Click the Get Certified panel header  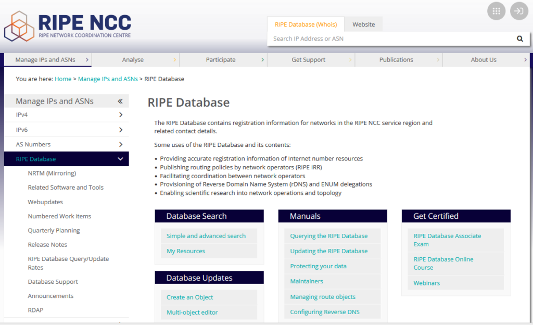[456, 216]
